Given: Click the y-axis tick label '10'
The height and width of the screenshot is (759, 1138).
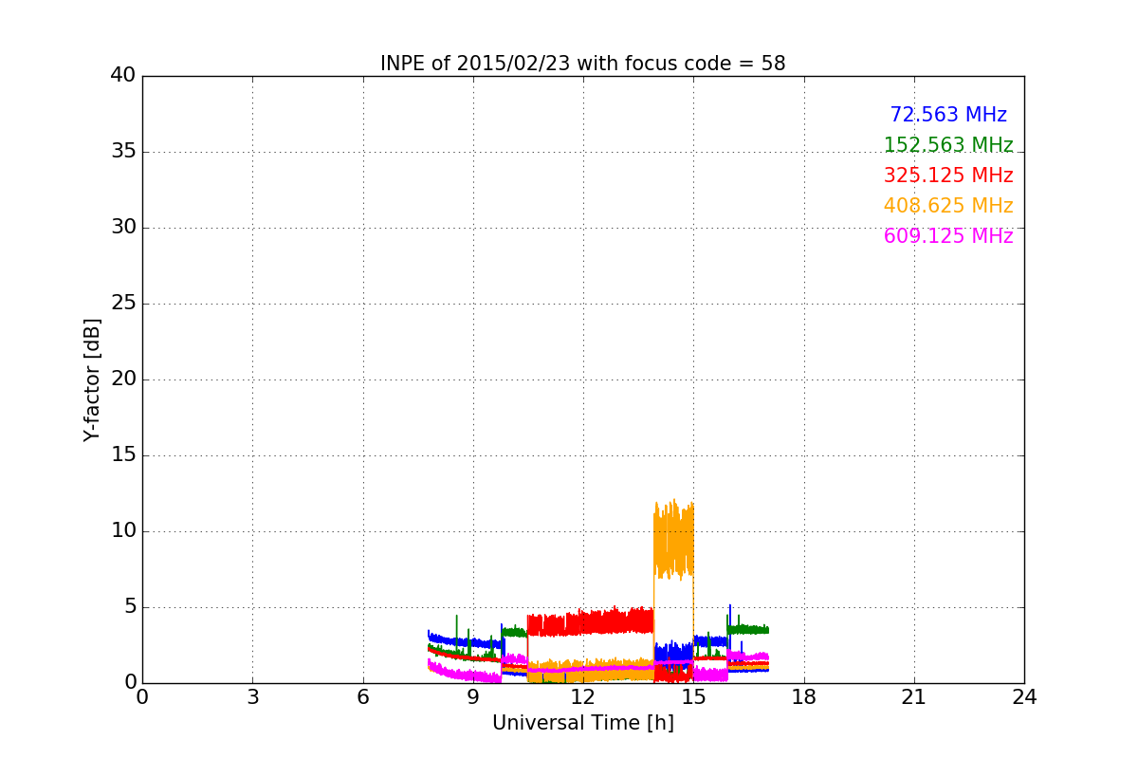Looking at the screenshot, I should point(122,531).
